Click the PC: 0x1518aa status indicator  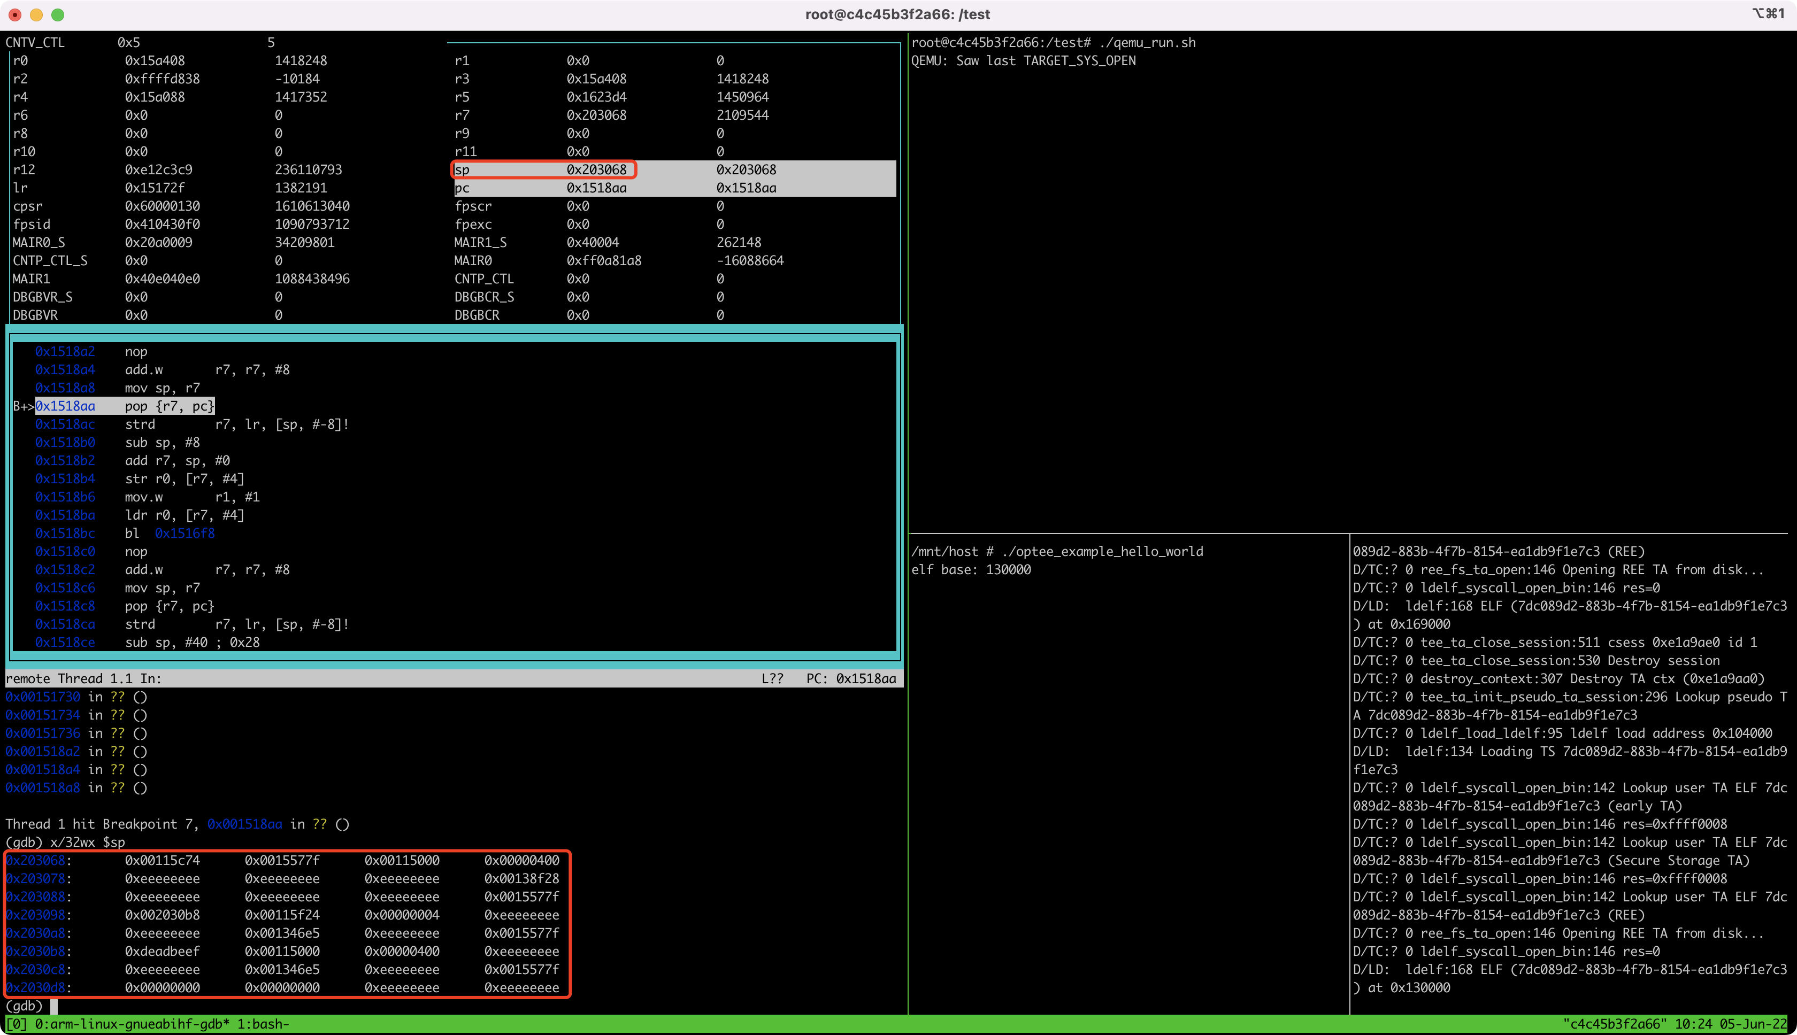850,678
